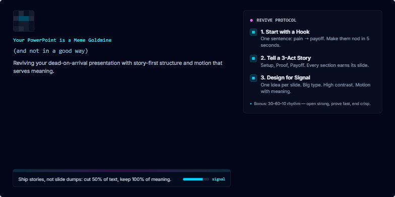Click the heading '2. Tell a 3-Act Story'
Image resolution: width=395 pixels, height=197 pixels.
click(286, 58)
